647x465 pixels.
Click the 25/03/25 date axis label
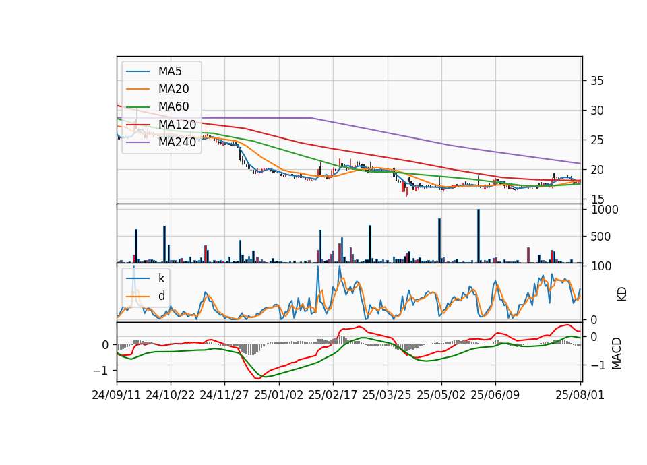(x=387, y=395)
